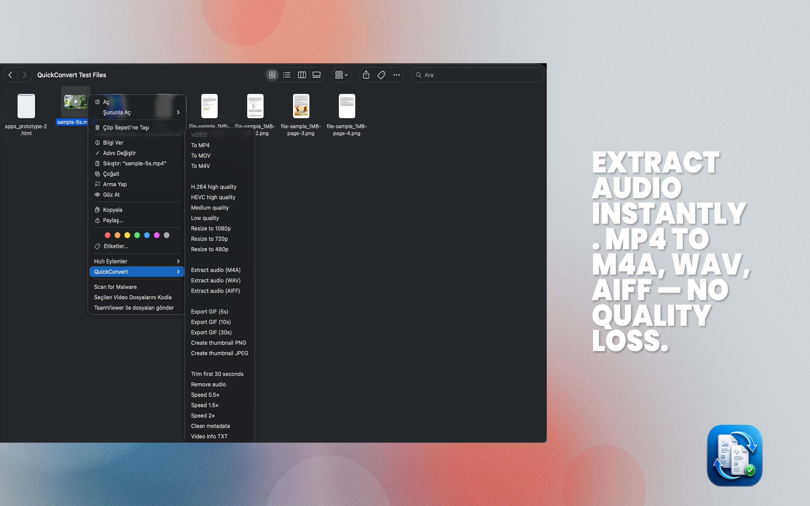Choose TeamViewer ile dosyaları gönder

tap(137, 308)
